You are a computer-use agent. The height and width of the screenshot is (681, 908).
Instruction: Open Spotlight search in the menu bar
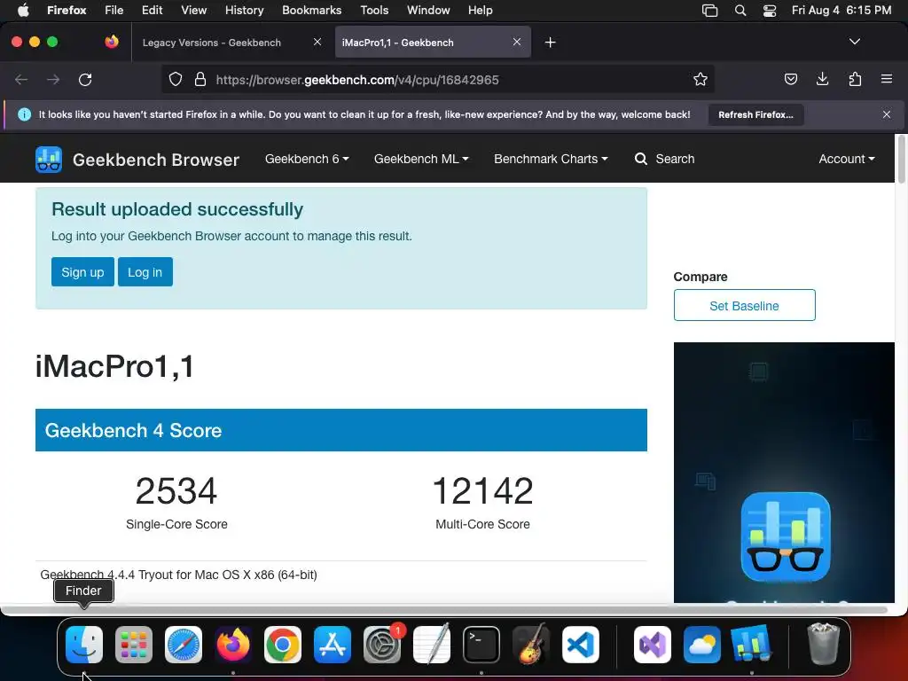tap(740, 11)
